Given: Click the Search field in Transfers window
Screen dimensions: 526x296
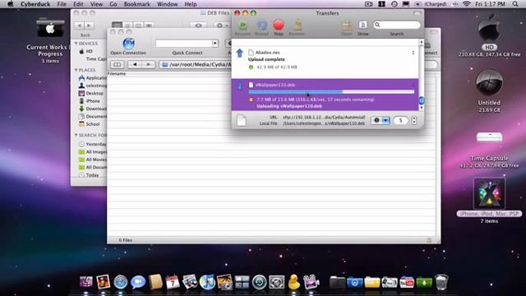Looking at the screenshot, I should click(x=396, y=25).
